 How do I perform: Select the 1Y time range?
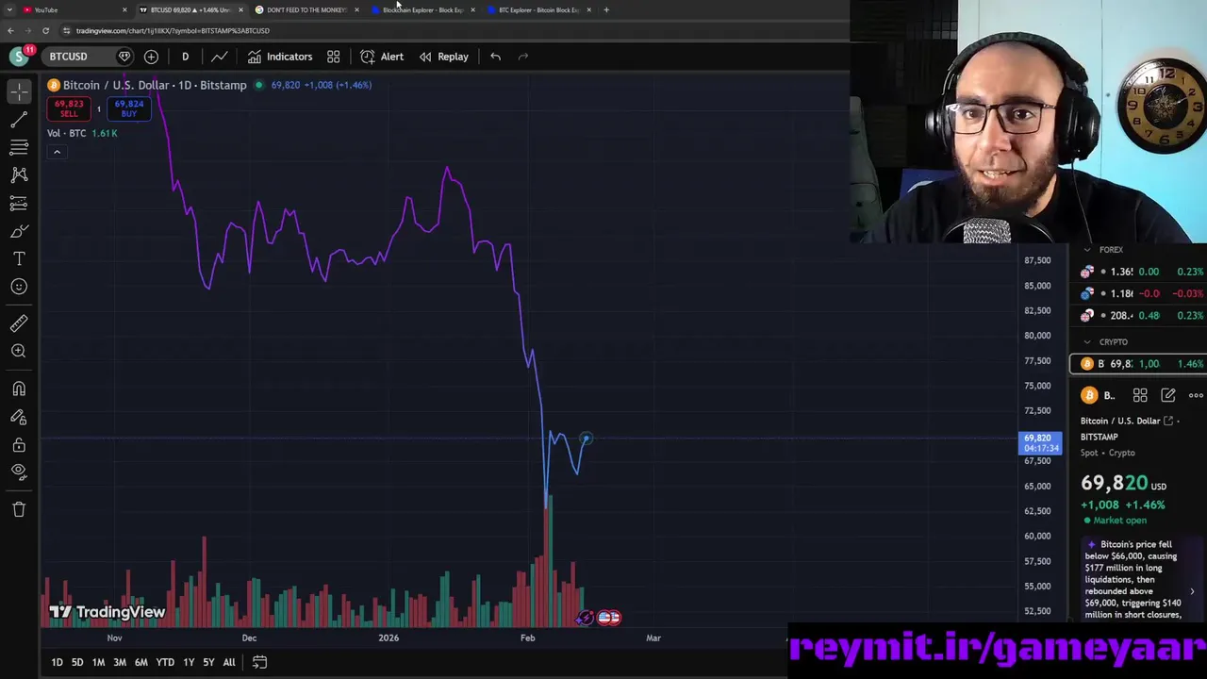pos(189,662)
